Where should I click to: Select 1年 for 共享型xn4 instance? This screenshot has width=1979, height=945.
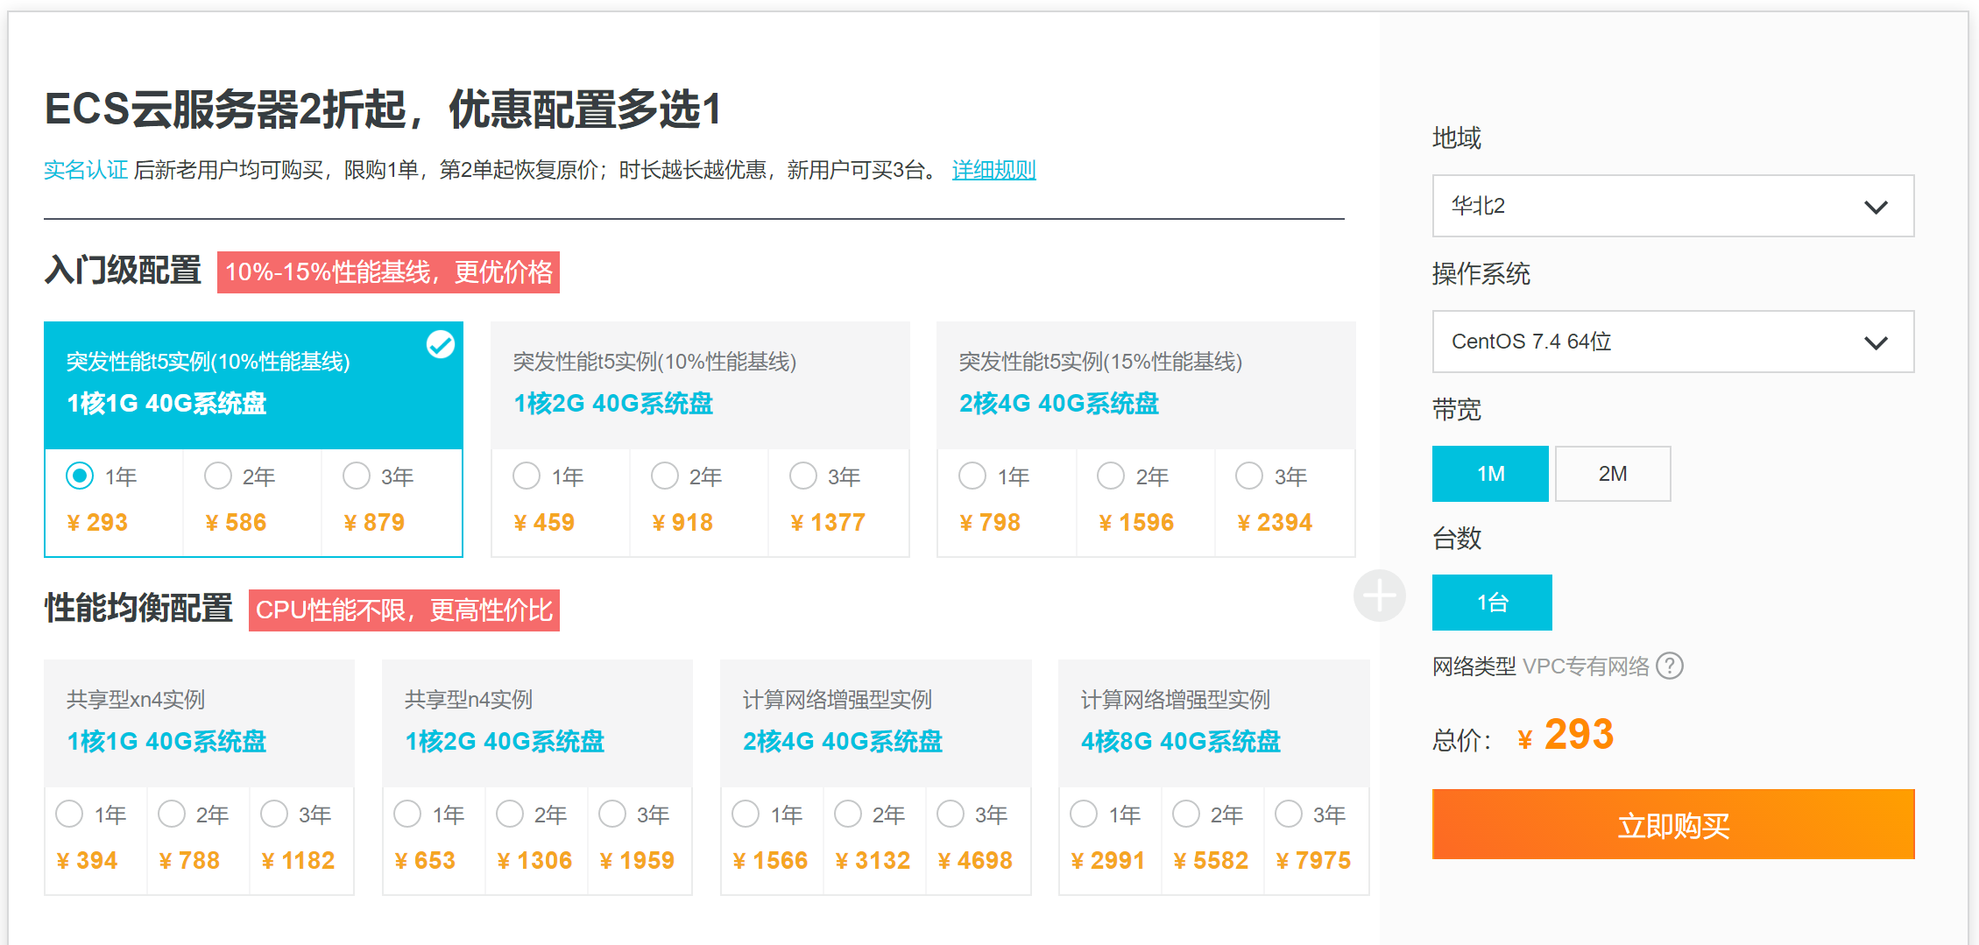click(69, 814)
